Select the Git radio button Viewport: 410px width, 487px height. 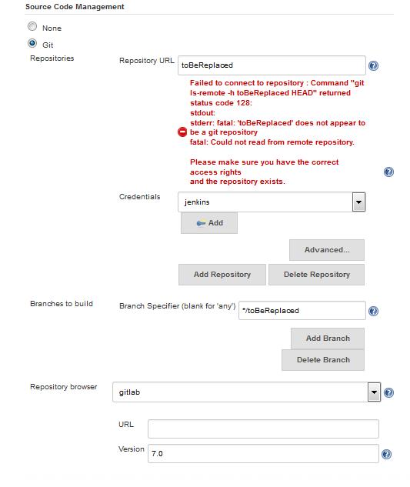click(32, 43)
